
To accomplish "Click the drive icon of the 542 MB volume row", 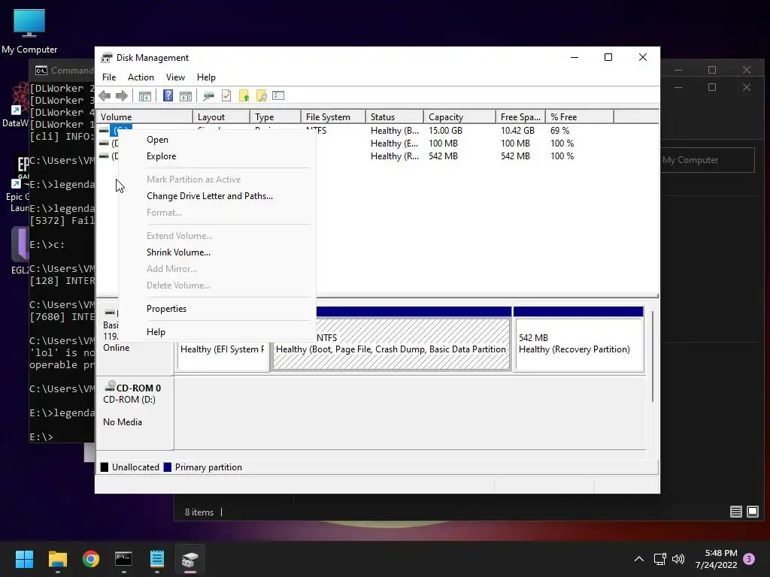I will 104,156.
